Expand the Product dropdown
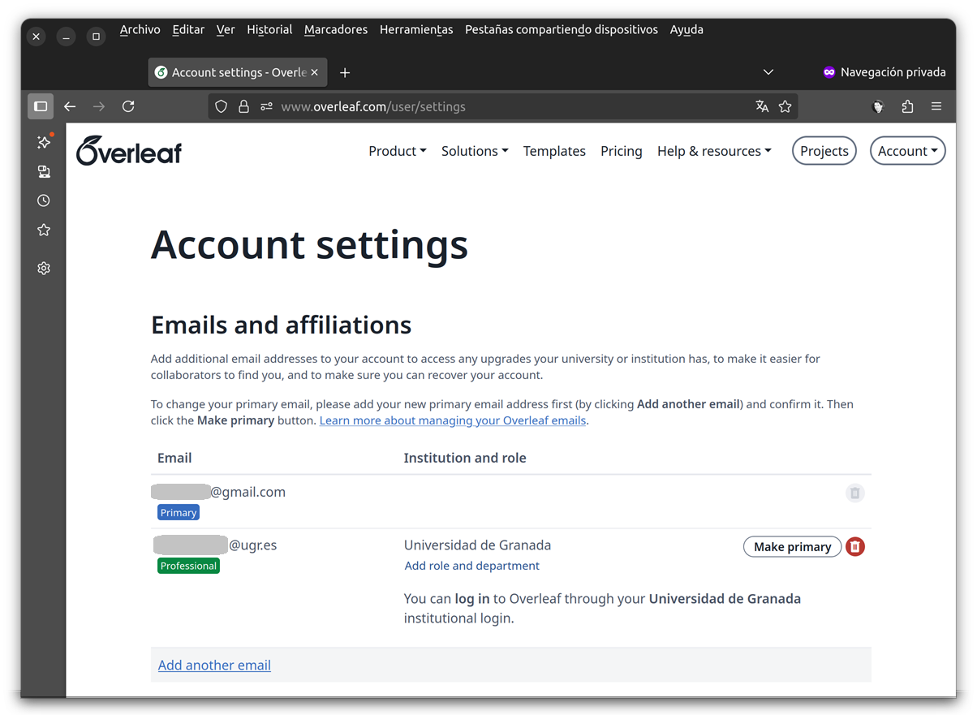This screenshot has height=715, width=977. tap(397, 151)
